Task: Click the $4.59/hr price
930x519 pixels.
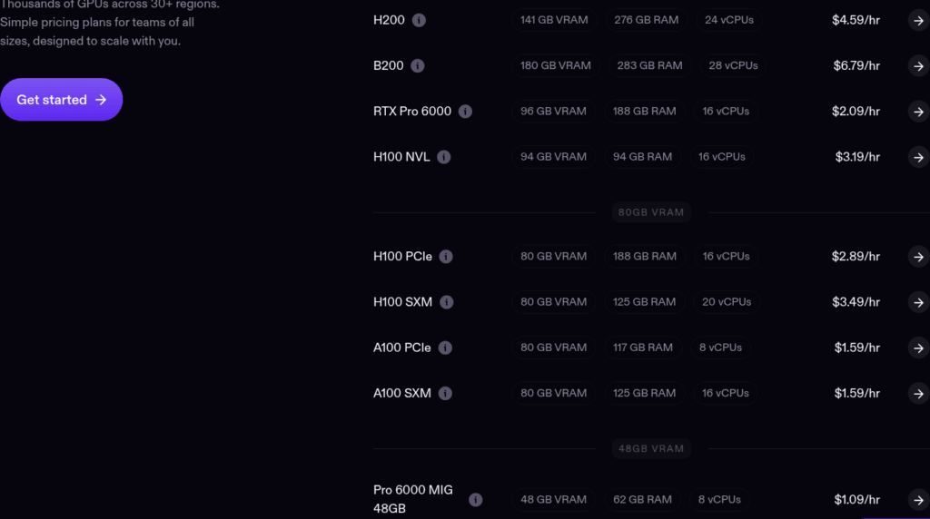Action: pyautogui.click(x=856, y=20)
